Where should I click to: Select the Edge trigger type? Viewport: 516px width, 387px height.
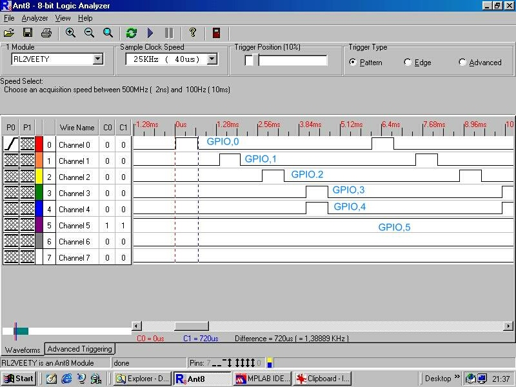408,63
